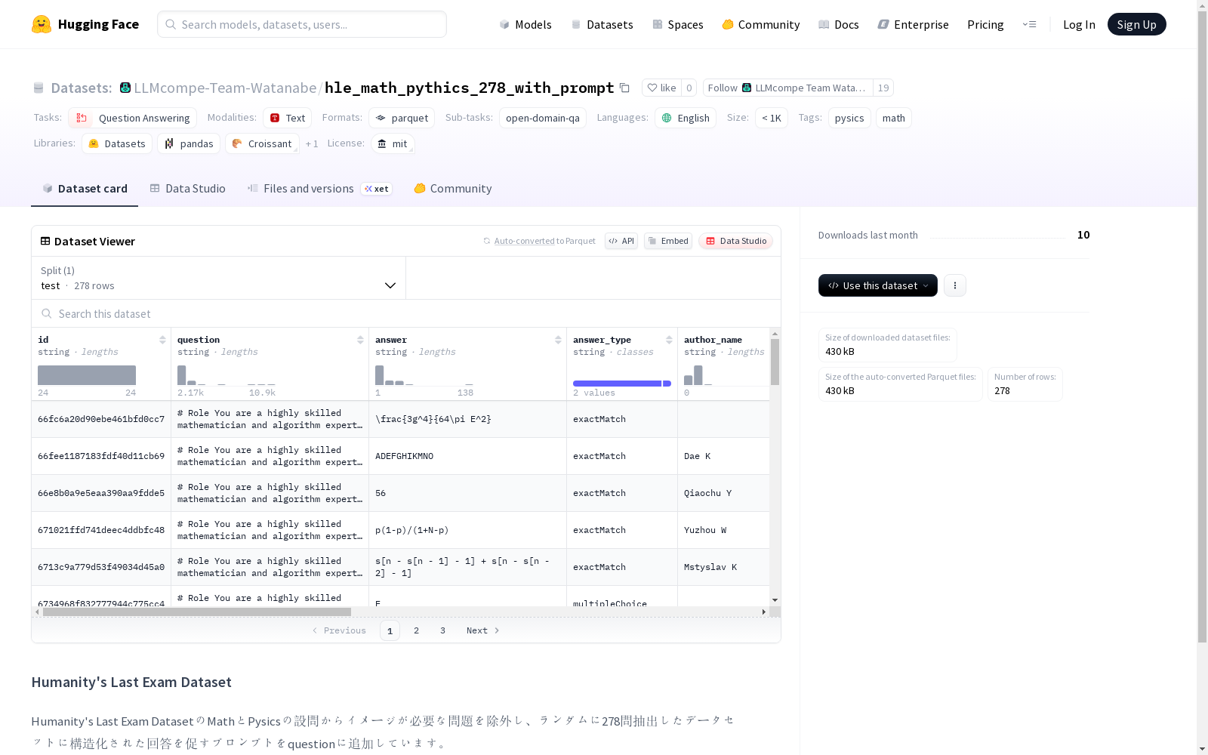Open the Files and versions tab
Screen dimensions: 1208x755
click(319, 189)
